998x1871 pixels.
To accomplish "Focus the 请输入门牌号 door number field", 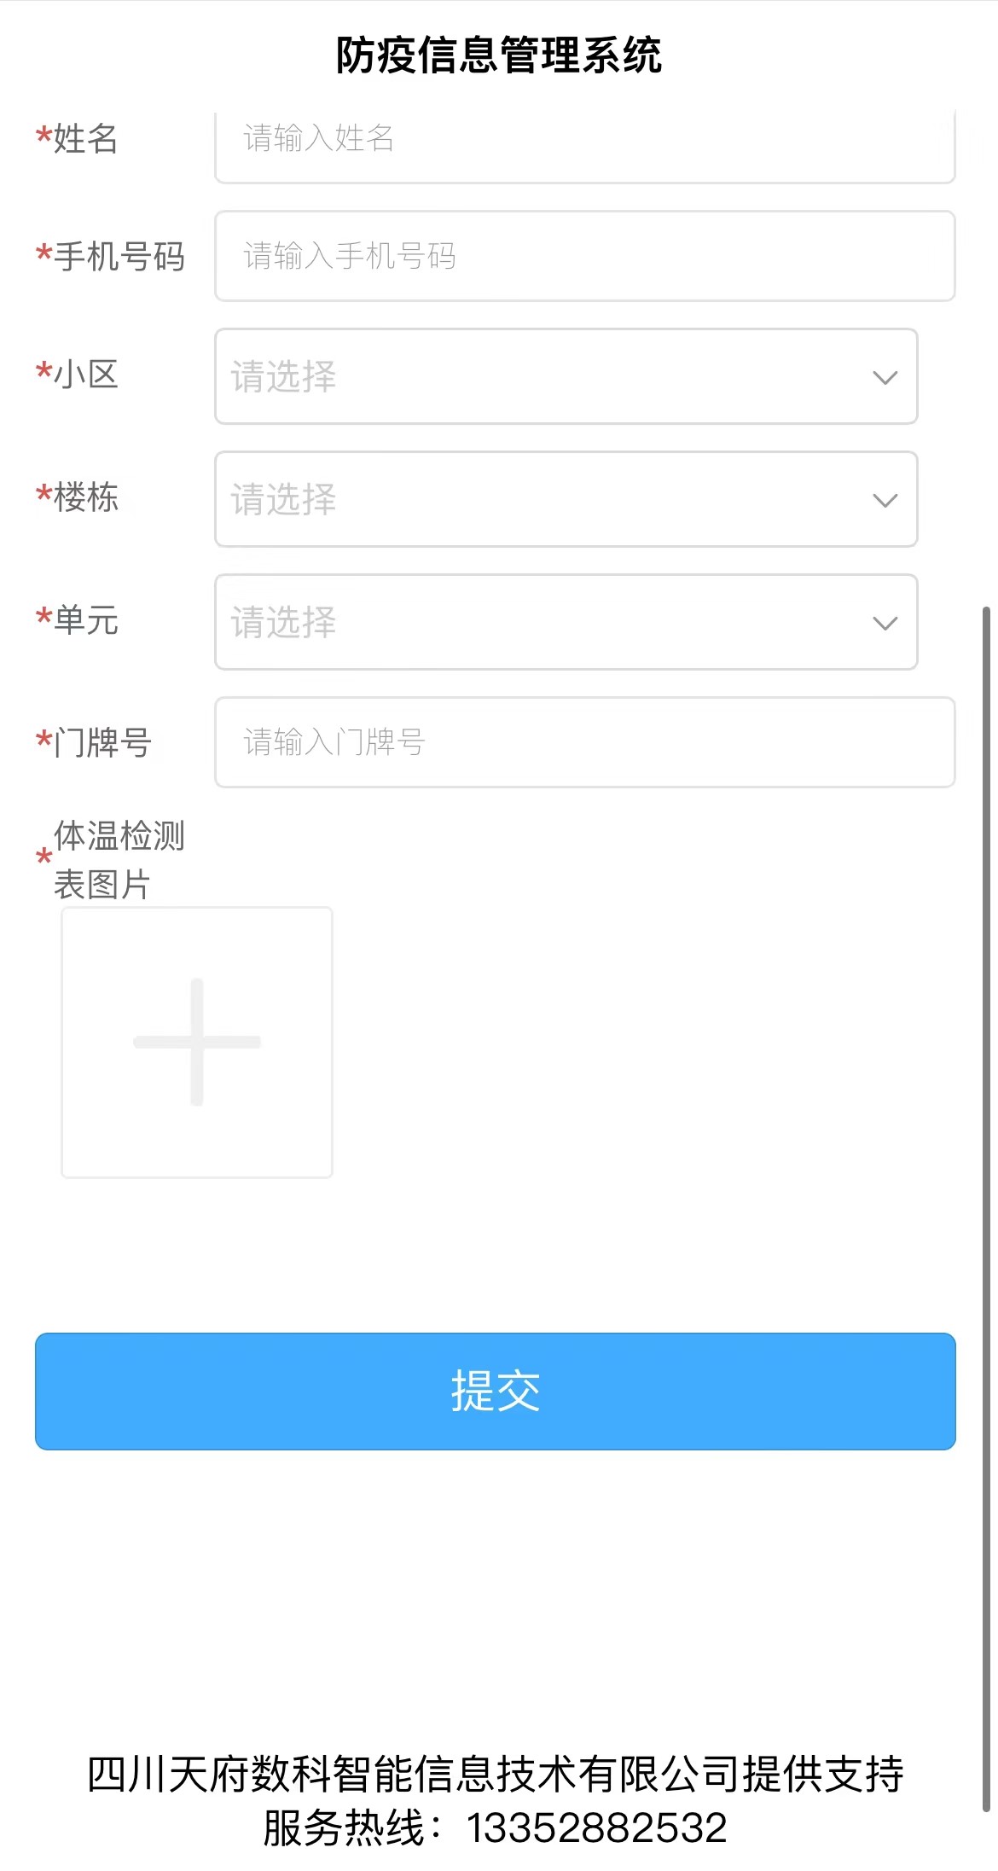I will (x=585, y=742).
